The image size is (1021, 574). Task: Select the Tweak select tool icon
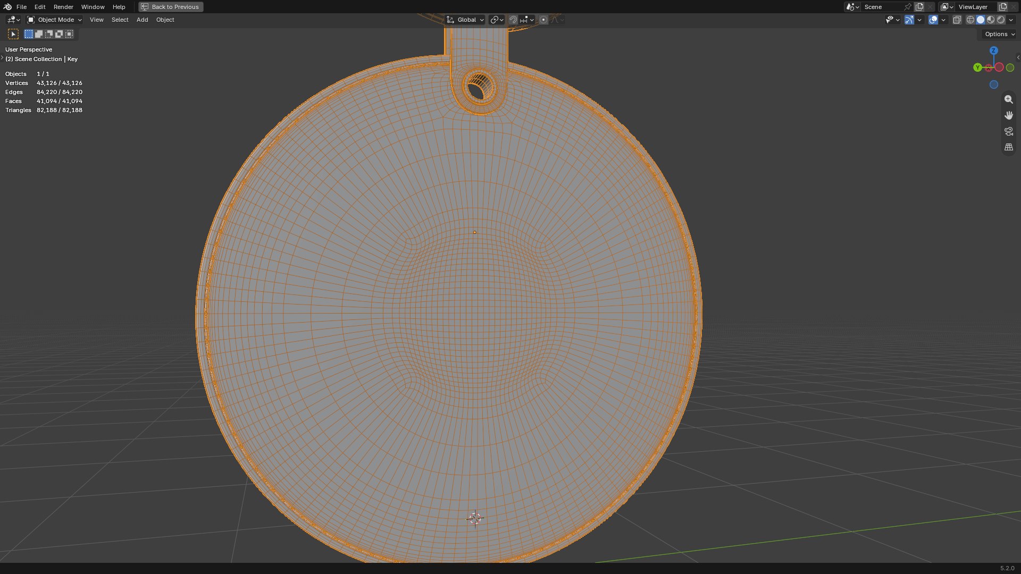coord(13,34)
